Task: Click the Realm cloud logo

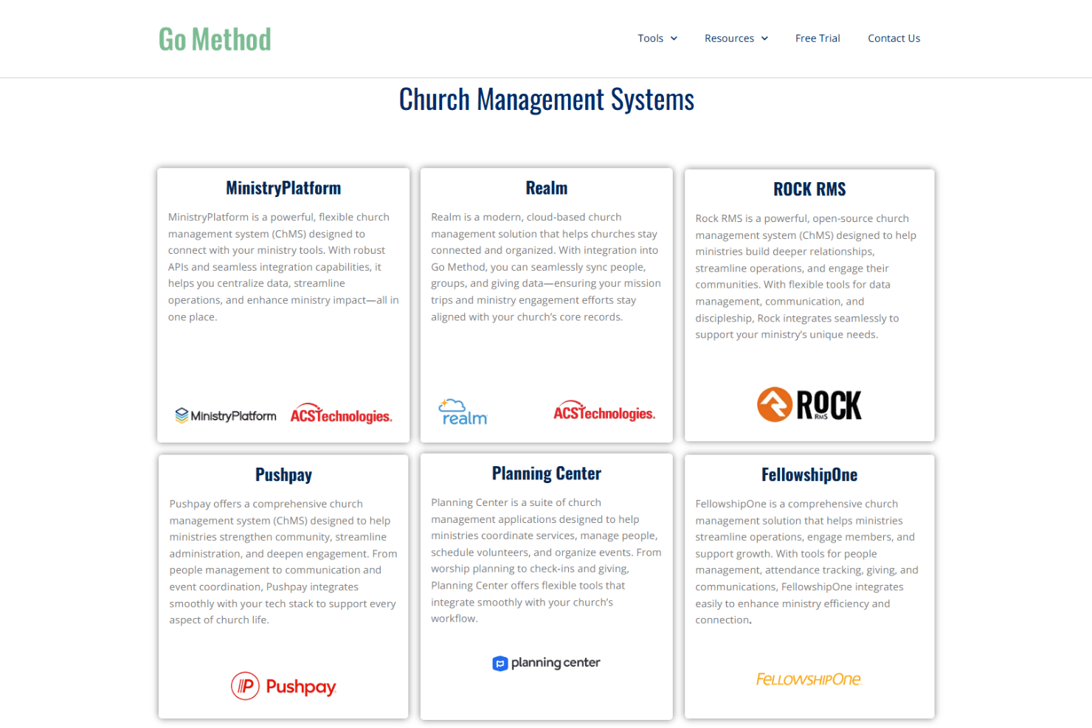Action: (x=463, y=412)
